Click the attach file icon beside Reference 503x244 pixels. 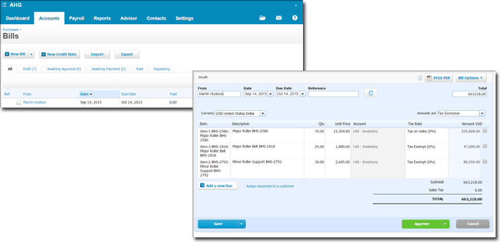tap(370, 93)
